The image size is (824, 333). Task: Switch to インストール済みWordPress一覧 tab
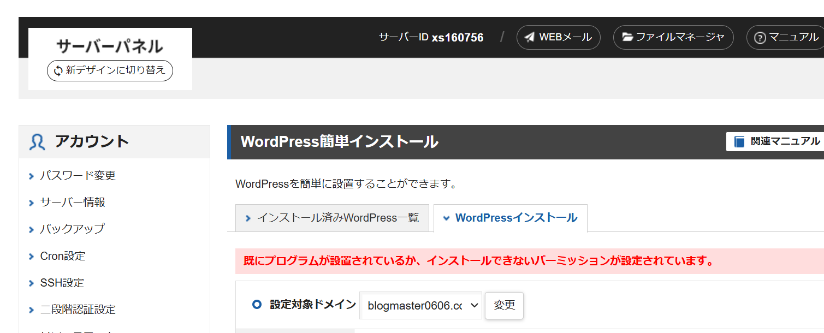(332, 218)
